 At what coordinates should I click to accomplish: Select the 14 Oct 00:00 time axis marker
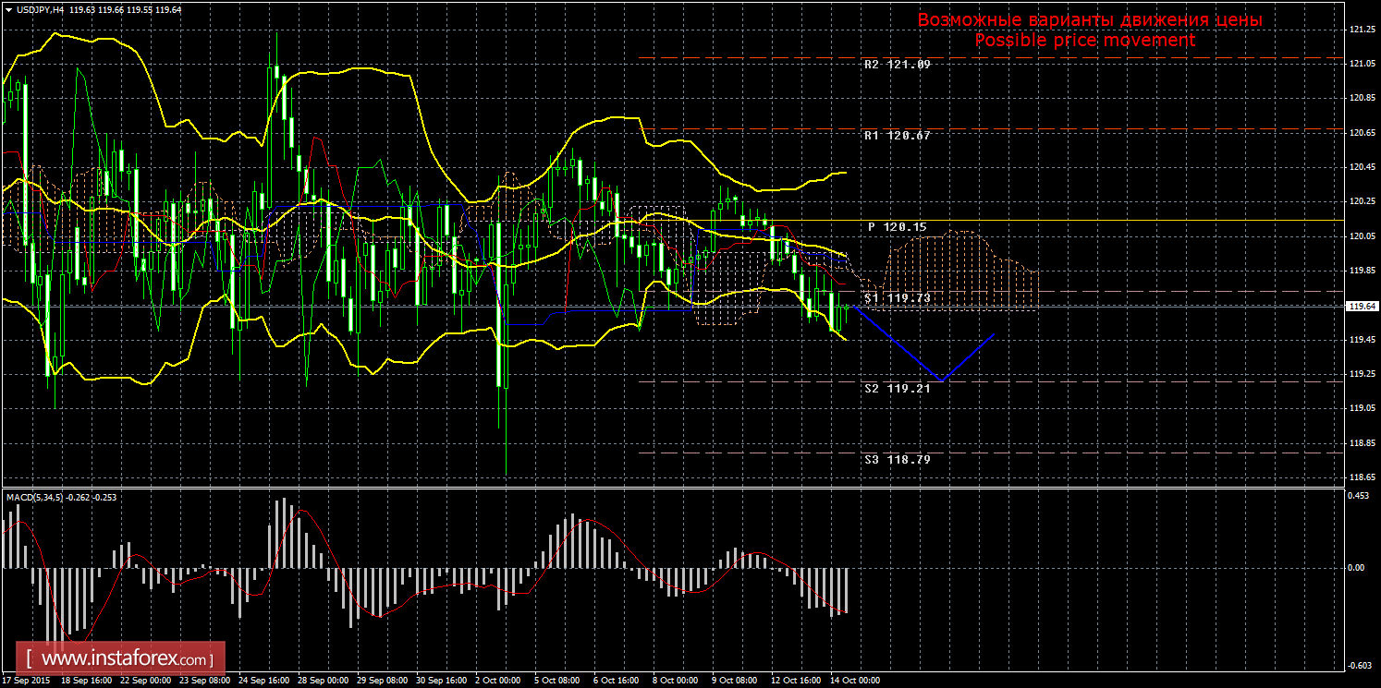[855, 681]
